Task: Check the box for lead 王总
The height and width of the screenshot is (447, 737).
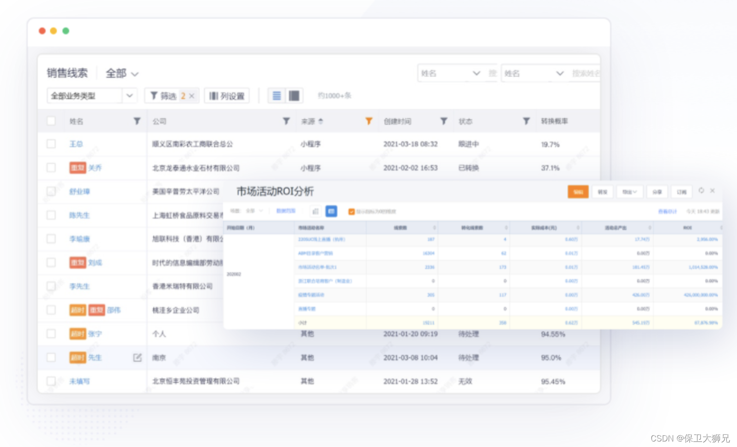Action: pos(51,144)
